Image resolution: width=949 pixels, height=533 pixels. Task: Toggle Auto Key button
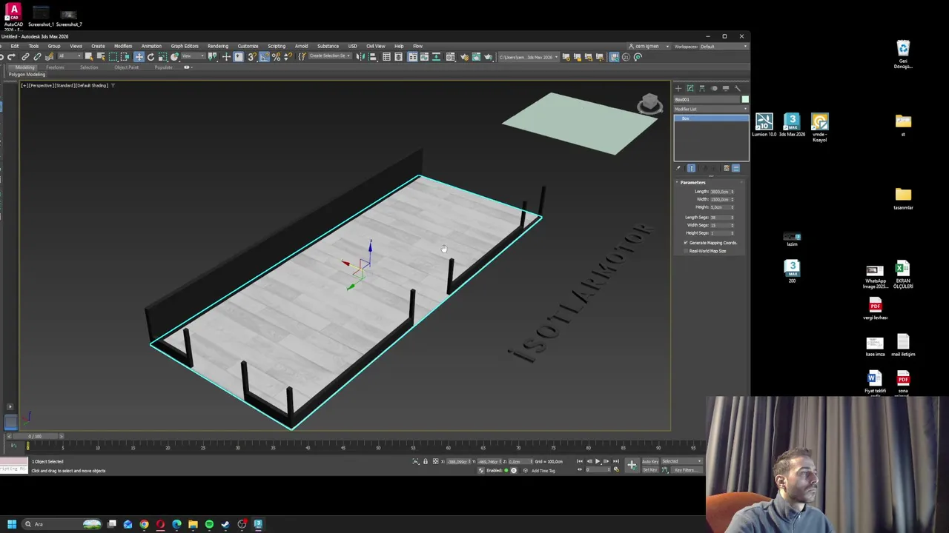[x=650, y=461]
